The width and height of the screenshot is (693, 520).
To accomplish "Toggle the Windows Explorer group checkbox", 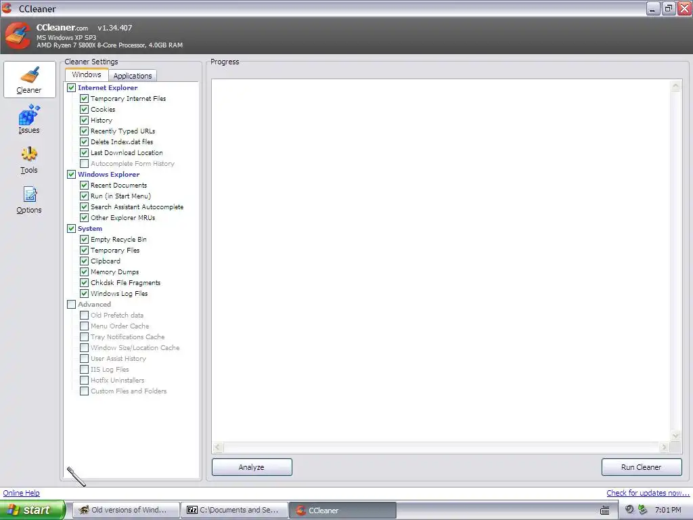I will pyautogui.click(x=71, y=174).
